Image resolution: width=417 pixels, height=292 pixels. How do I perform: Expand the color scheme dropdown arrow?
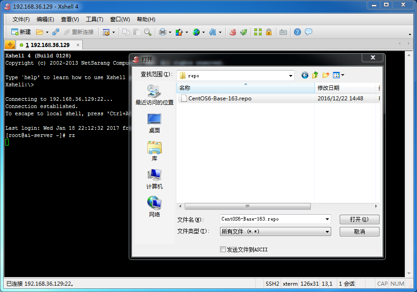pyautogui.click(x=187, y=33)
